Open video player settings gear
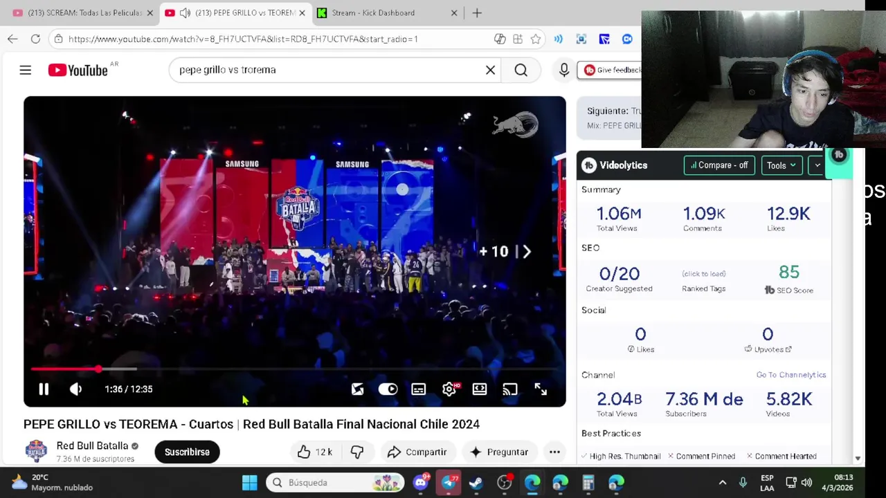886x498 pixels. pos(450,389)
